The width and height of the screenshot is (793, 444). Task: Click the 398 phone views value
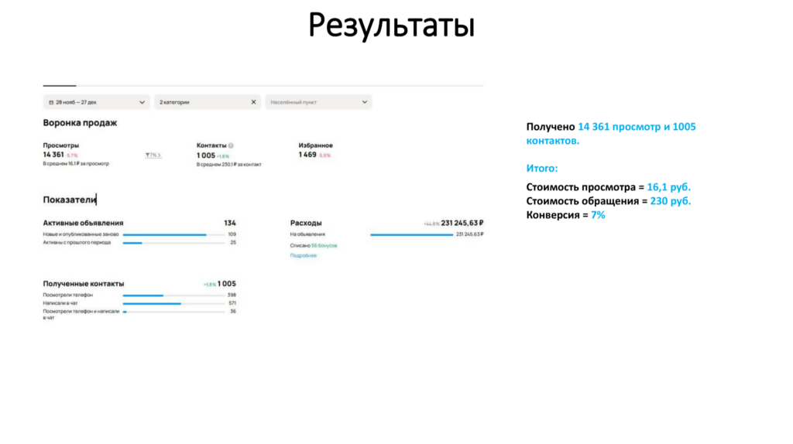pos(232,295)
